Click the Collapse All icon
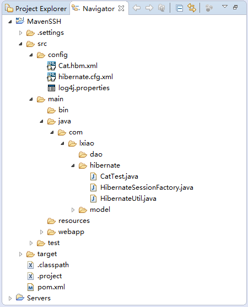 179,8
